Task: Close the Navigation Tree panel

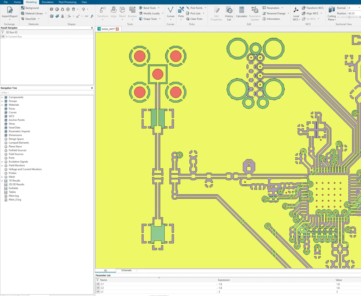Action: [x=92, y=88]
